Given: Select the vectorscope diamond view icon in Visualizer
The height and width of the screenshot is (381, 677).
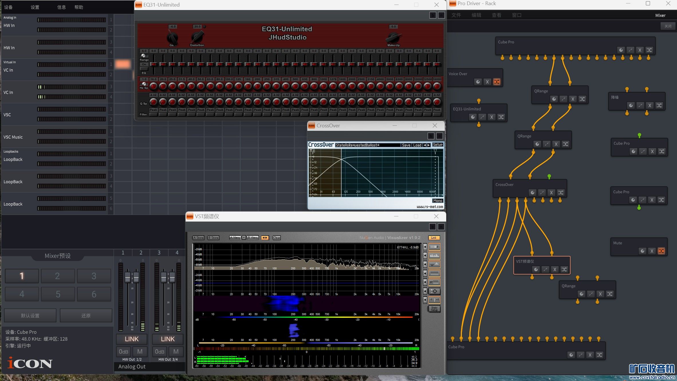Looking at the screenshot, I should tap(434, 291).
